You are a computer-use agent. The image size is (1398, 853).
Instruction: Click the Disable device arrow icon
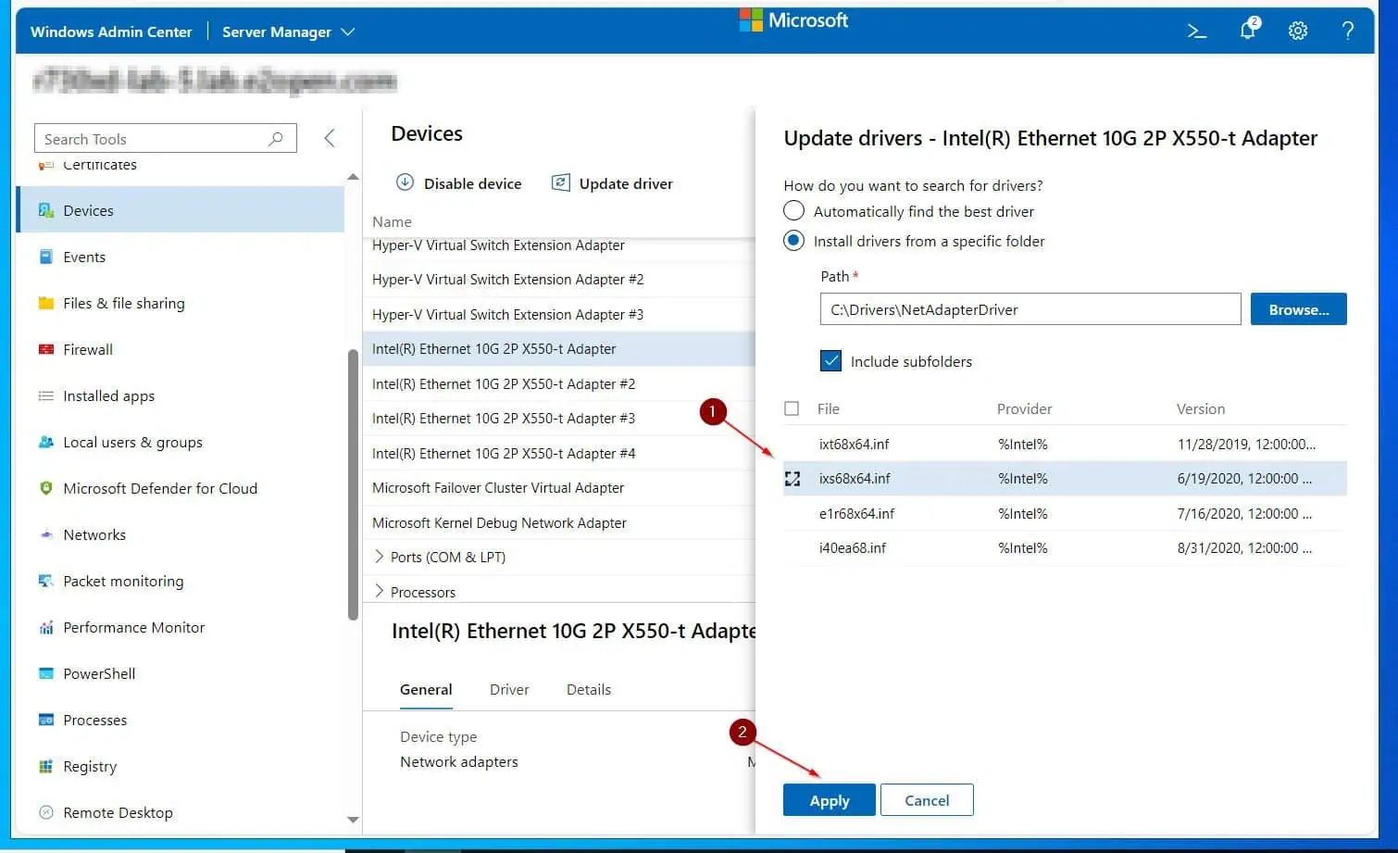[x=405, y=182]
